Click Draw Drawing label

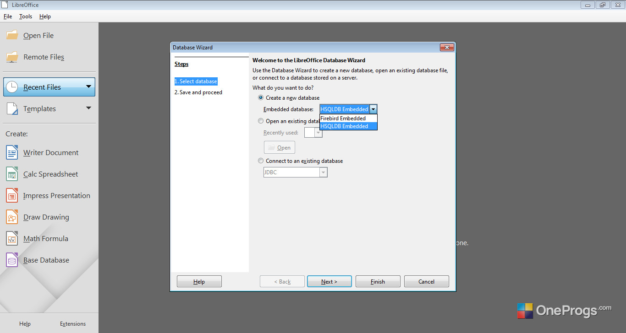[x=46, y=217]
